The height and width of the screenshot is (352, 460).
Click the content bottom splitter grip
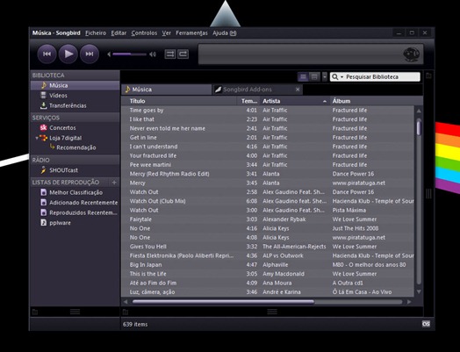pos(272,312)
